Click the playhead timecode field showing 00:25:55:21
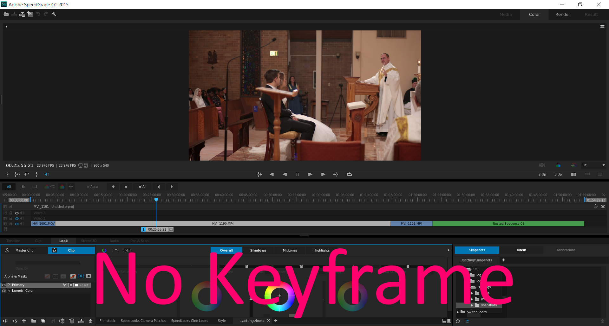Image resolution: width=609 pixels, height=326 pixels. [157, 229]
